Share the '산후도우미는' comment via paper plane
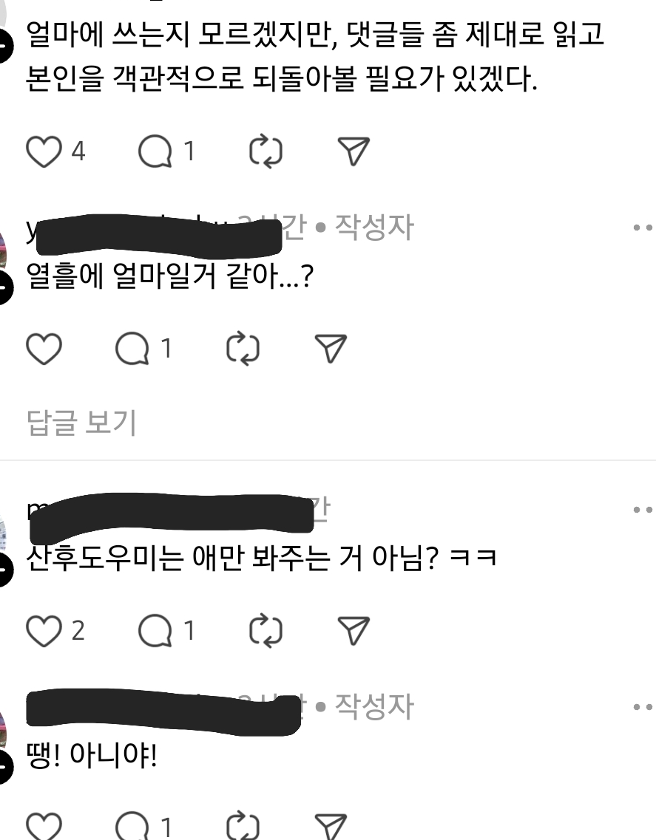The height and width of the screenshot is (840, 656). pos(354,631)
